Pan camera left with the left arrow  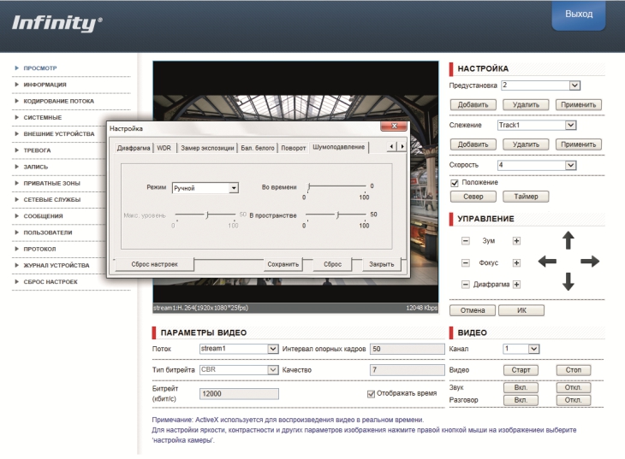click(x=547, y=262)
